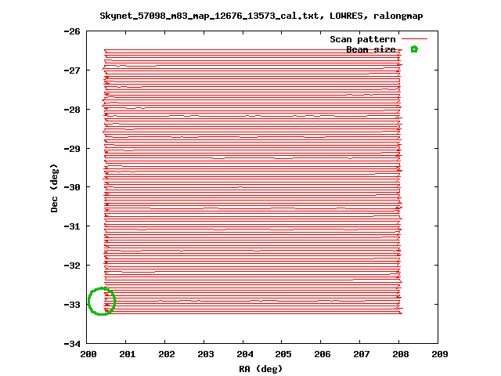Click the -33 Dec tick label
This screenshot has height=376, width=501.
tap(72, 305)
